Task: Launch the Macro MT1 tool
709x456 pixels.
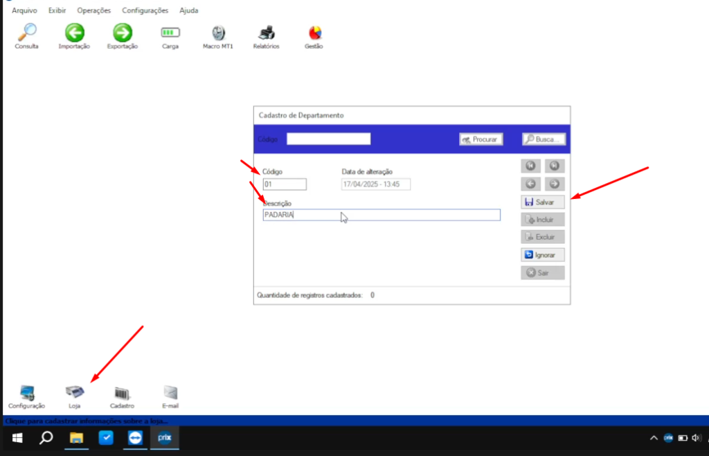Action: coord(217,33)
